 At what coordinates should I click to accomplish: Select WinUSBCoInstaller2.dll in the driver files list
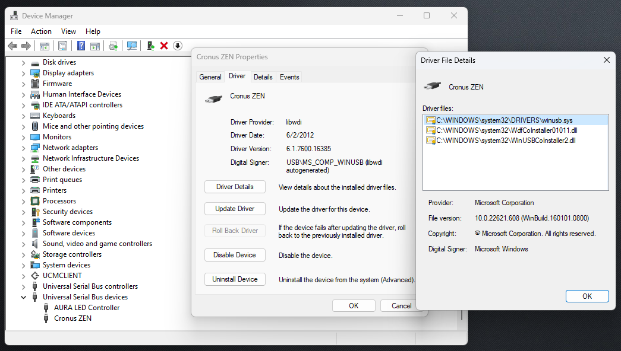click(x=506, y=141)
